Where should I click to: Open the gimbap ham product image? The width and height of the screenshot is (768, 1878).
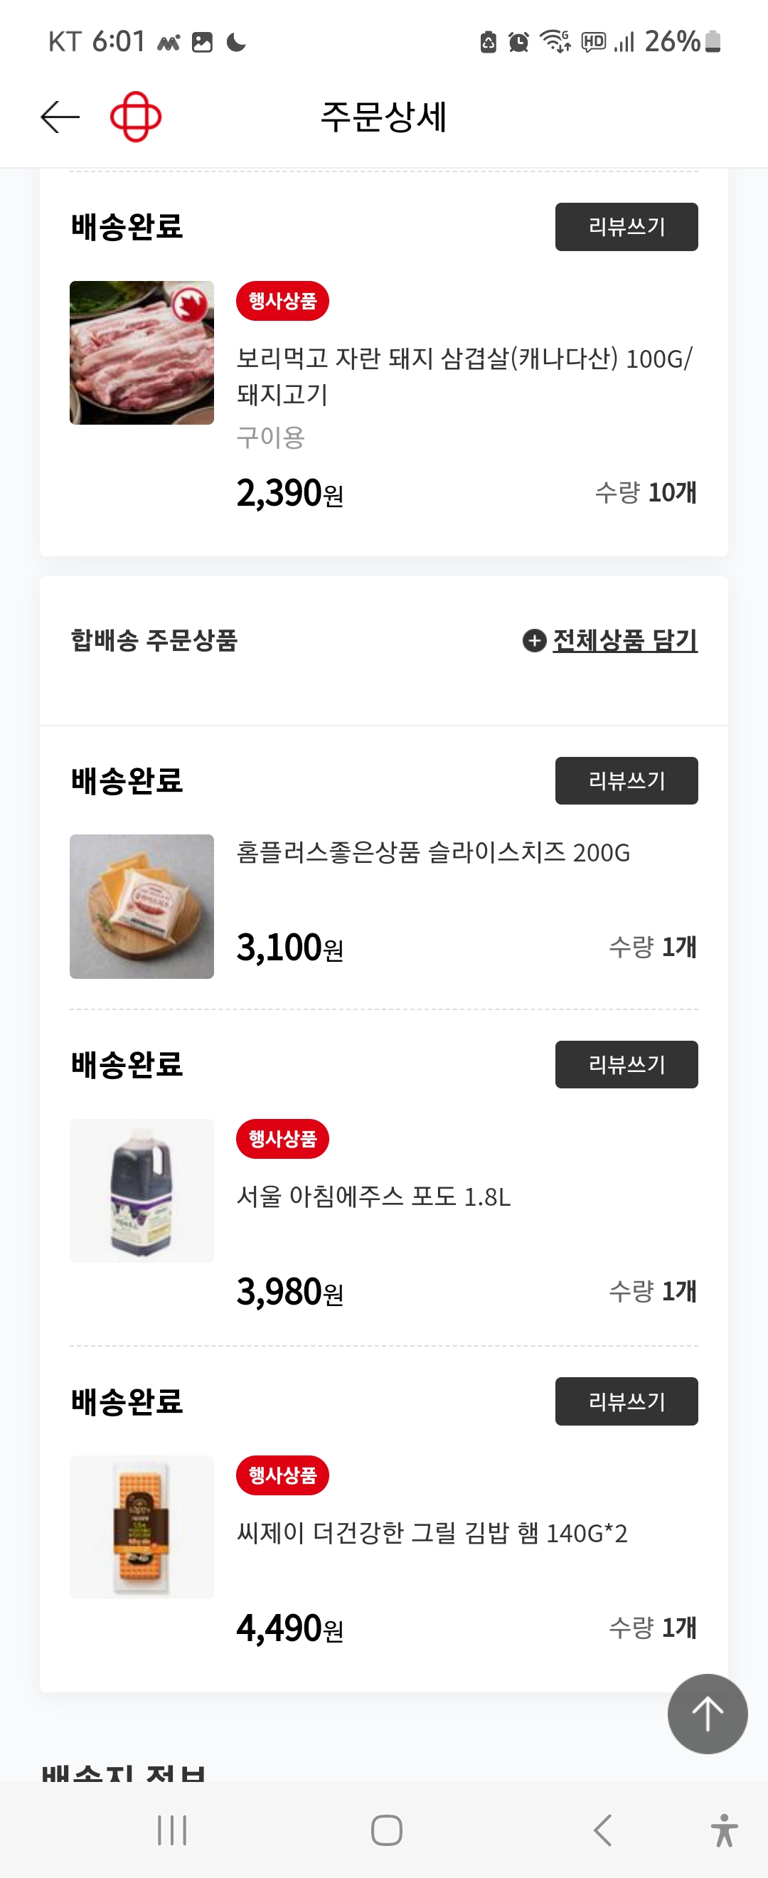(142, 1527)
